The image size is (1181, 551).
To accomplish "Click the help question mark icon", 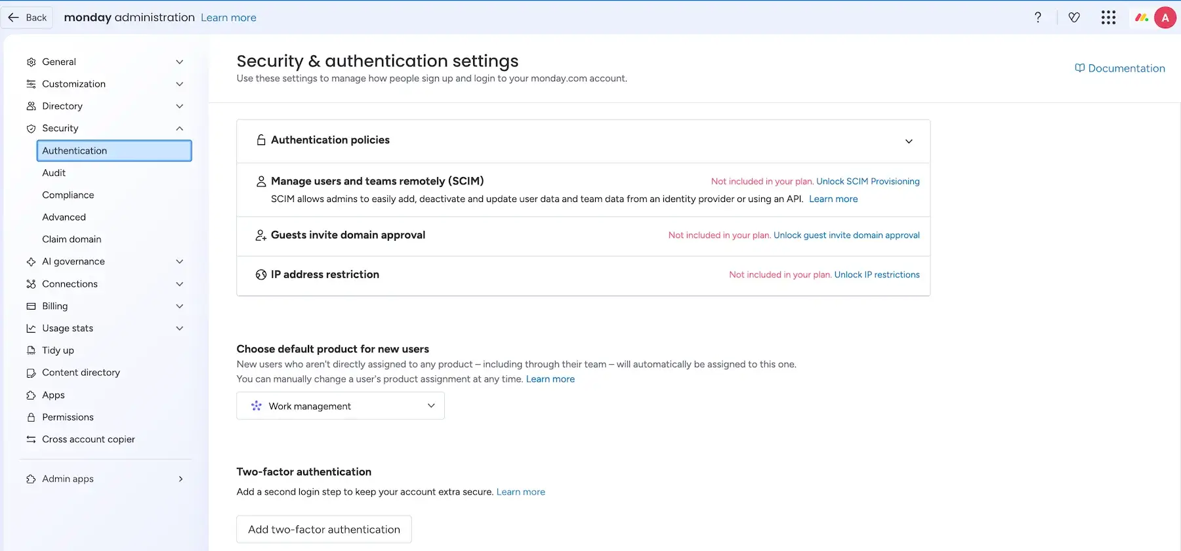I will pos(1038,18).
